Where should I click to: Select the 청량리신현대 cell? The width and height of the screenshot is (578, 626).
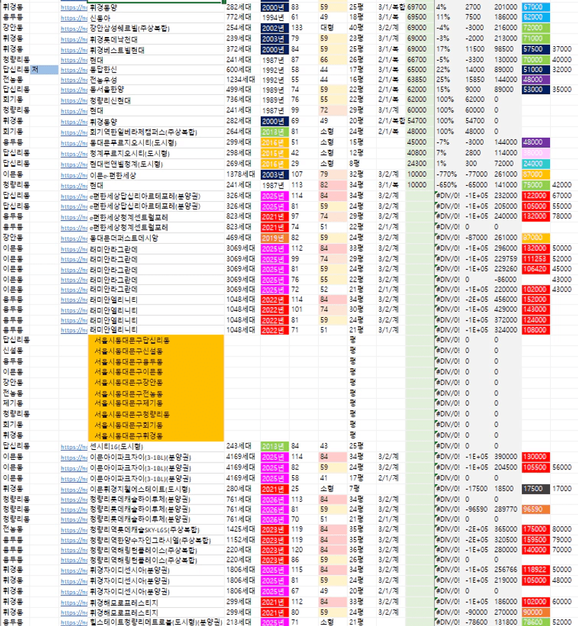point(156,100)
